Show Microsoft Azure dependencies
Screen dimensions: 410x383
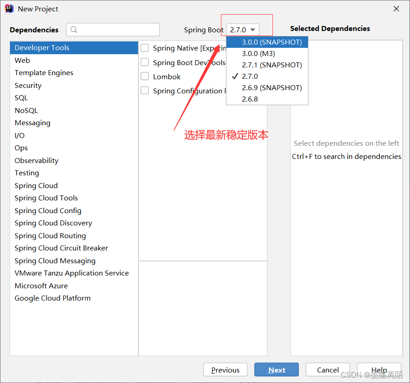coord(74,286)
